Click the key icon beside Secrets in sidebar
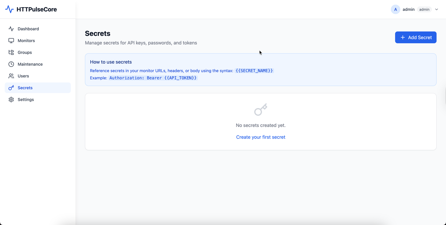The height and width of the screenshot is (225, 446). click(11, 88)
